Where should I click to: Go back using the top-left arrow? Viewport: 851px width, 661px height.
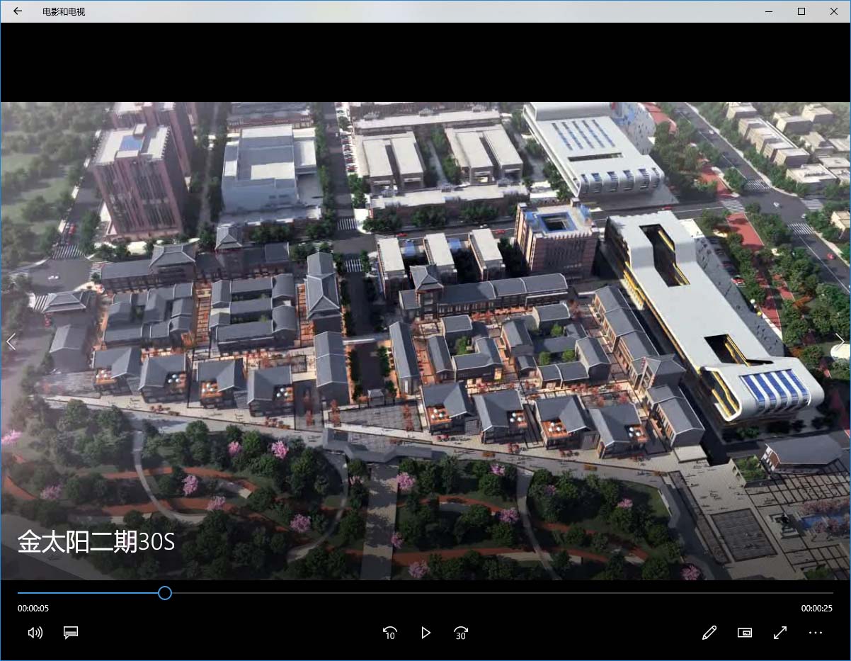click(x=18, y=11)
